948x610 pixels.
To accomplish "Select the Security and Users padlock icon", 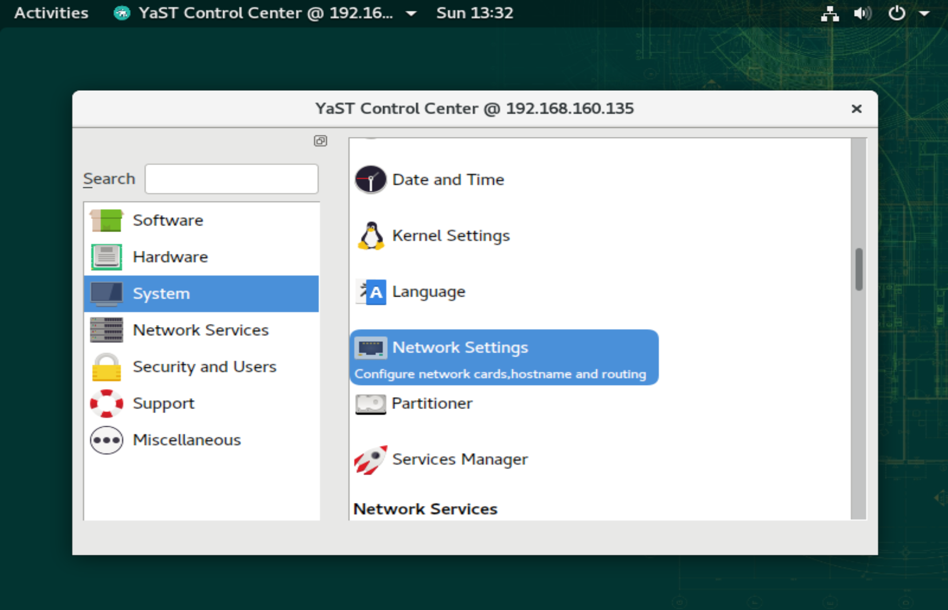I will (106, 367).
